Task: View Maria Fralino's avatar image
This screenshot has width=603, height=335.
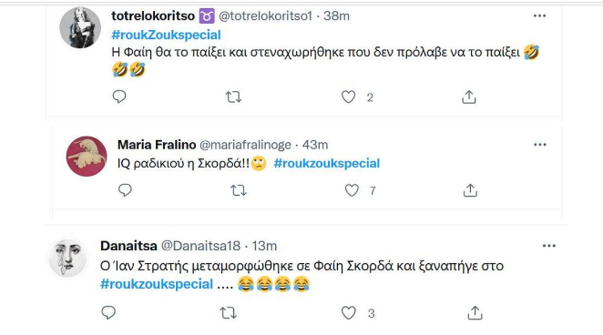Action: 87,156
